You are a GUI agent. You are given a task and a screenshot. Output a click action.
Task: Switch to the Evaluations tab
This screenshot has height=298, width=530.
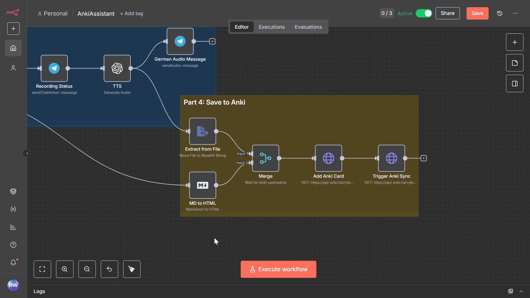coord(308,27)
